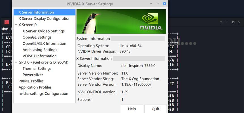The height and width of the screenshot is (113, 244).
Task: Click the Server Version Number value 11.0
Action: (x=125, y=73)
